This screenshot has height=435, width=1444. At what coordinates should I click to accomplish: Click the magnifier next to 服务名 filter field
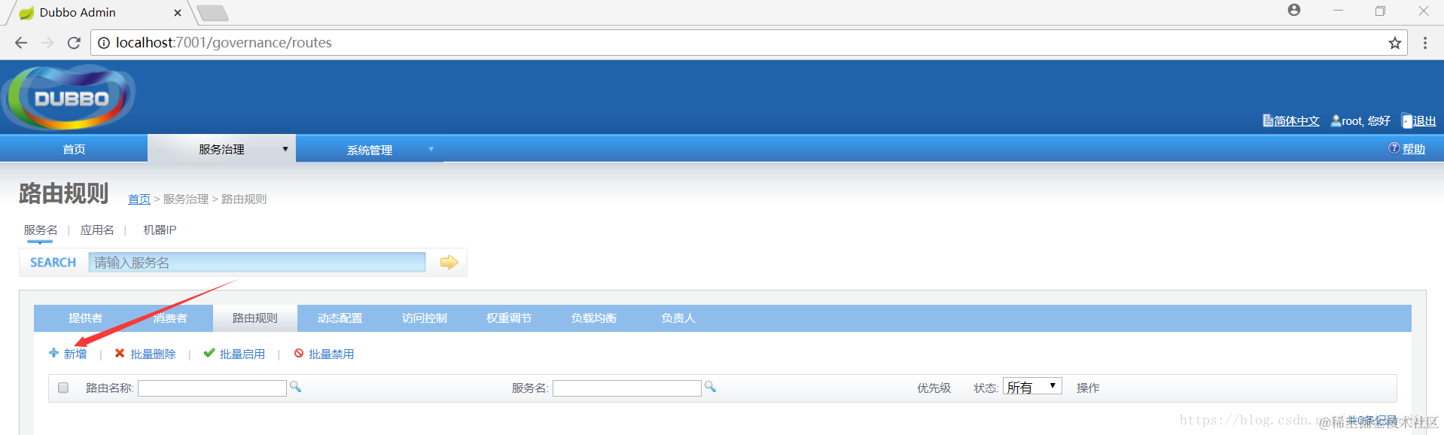(710, 387)
